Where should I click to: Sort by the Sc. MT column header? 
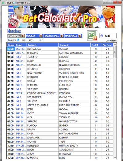96,45
